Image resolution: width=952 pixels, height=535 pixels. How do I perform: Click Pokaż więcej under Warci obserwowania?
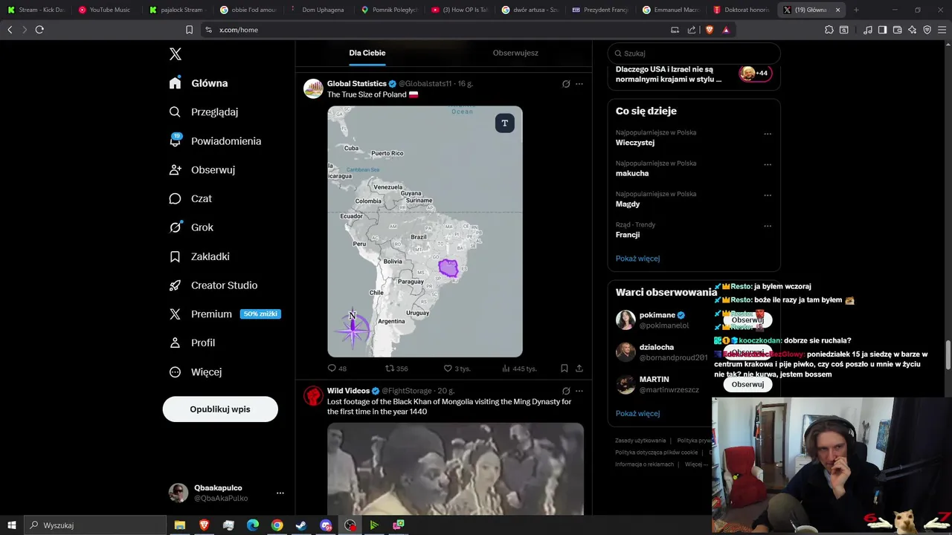(x=637, y=413)
